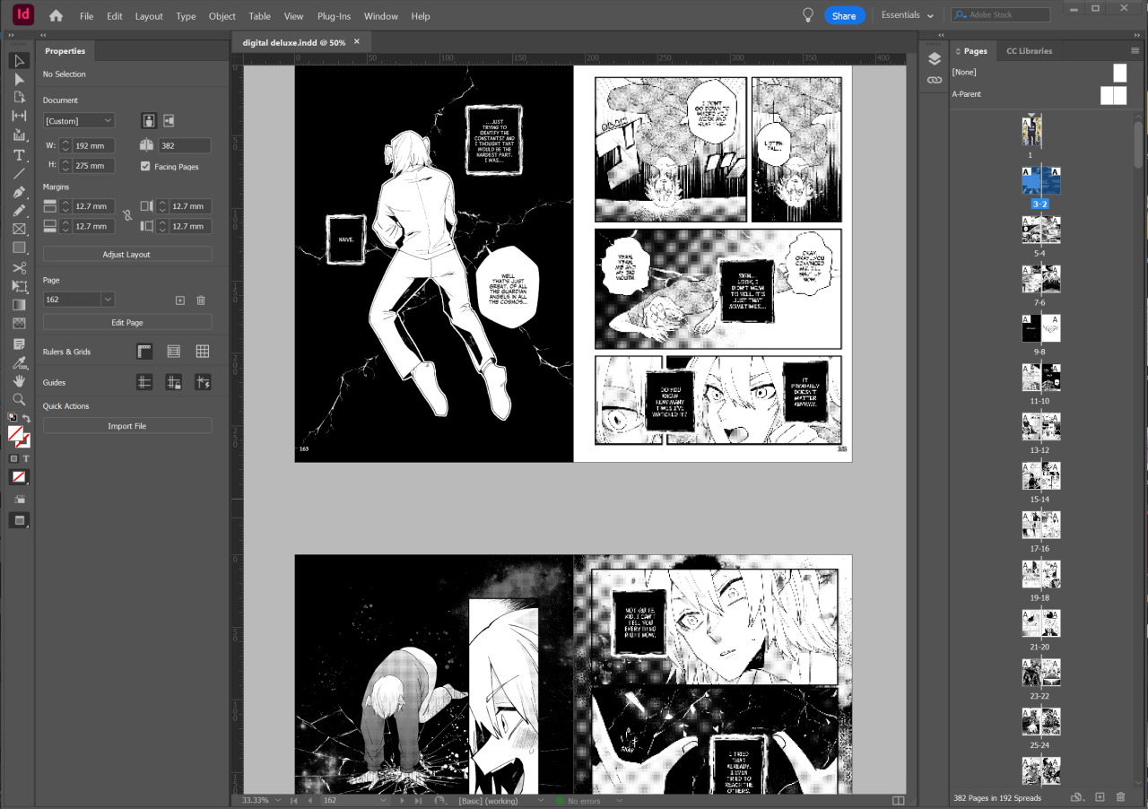Open the Layout menu
This screenshot has width=1148, height=809.
(x=149, y=16)
